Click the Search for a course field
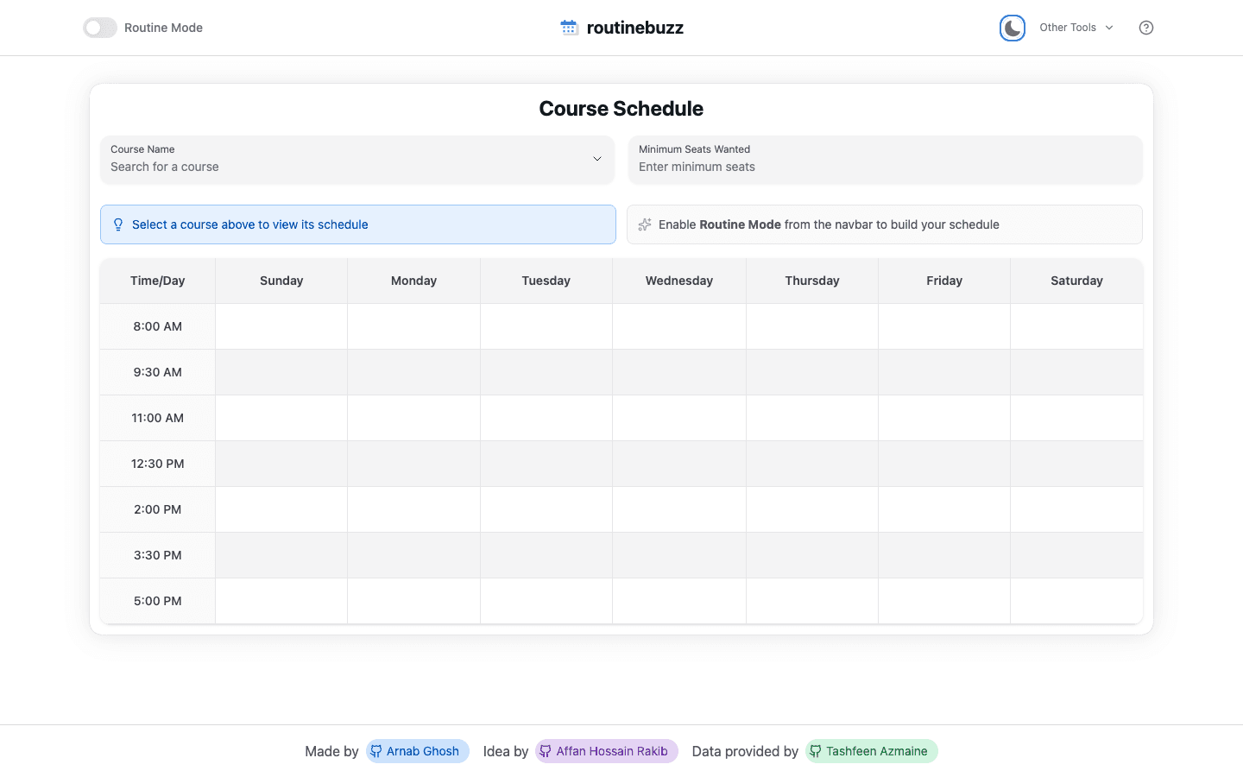1243x777 pixels. click(x=345, y=167)
